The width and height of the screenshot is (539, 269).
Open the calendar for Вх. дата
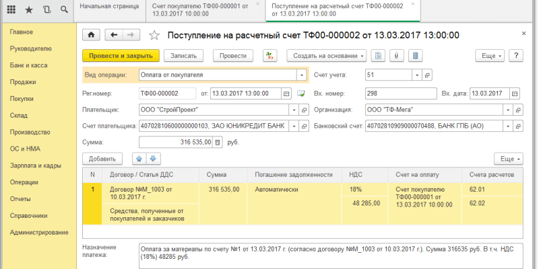point(515,93)
